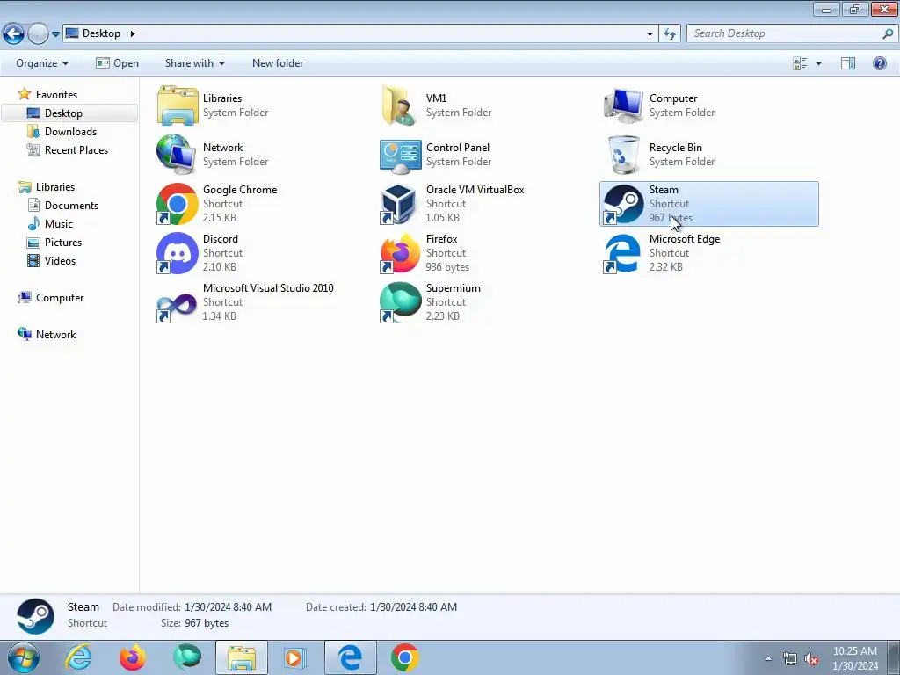Select the Discord shortcut icon
The height and width of the screenshot is (675, 900).
click(x=177, y=253)
